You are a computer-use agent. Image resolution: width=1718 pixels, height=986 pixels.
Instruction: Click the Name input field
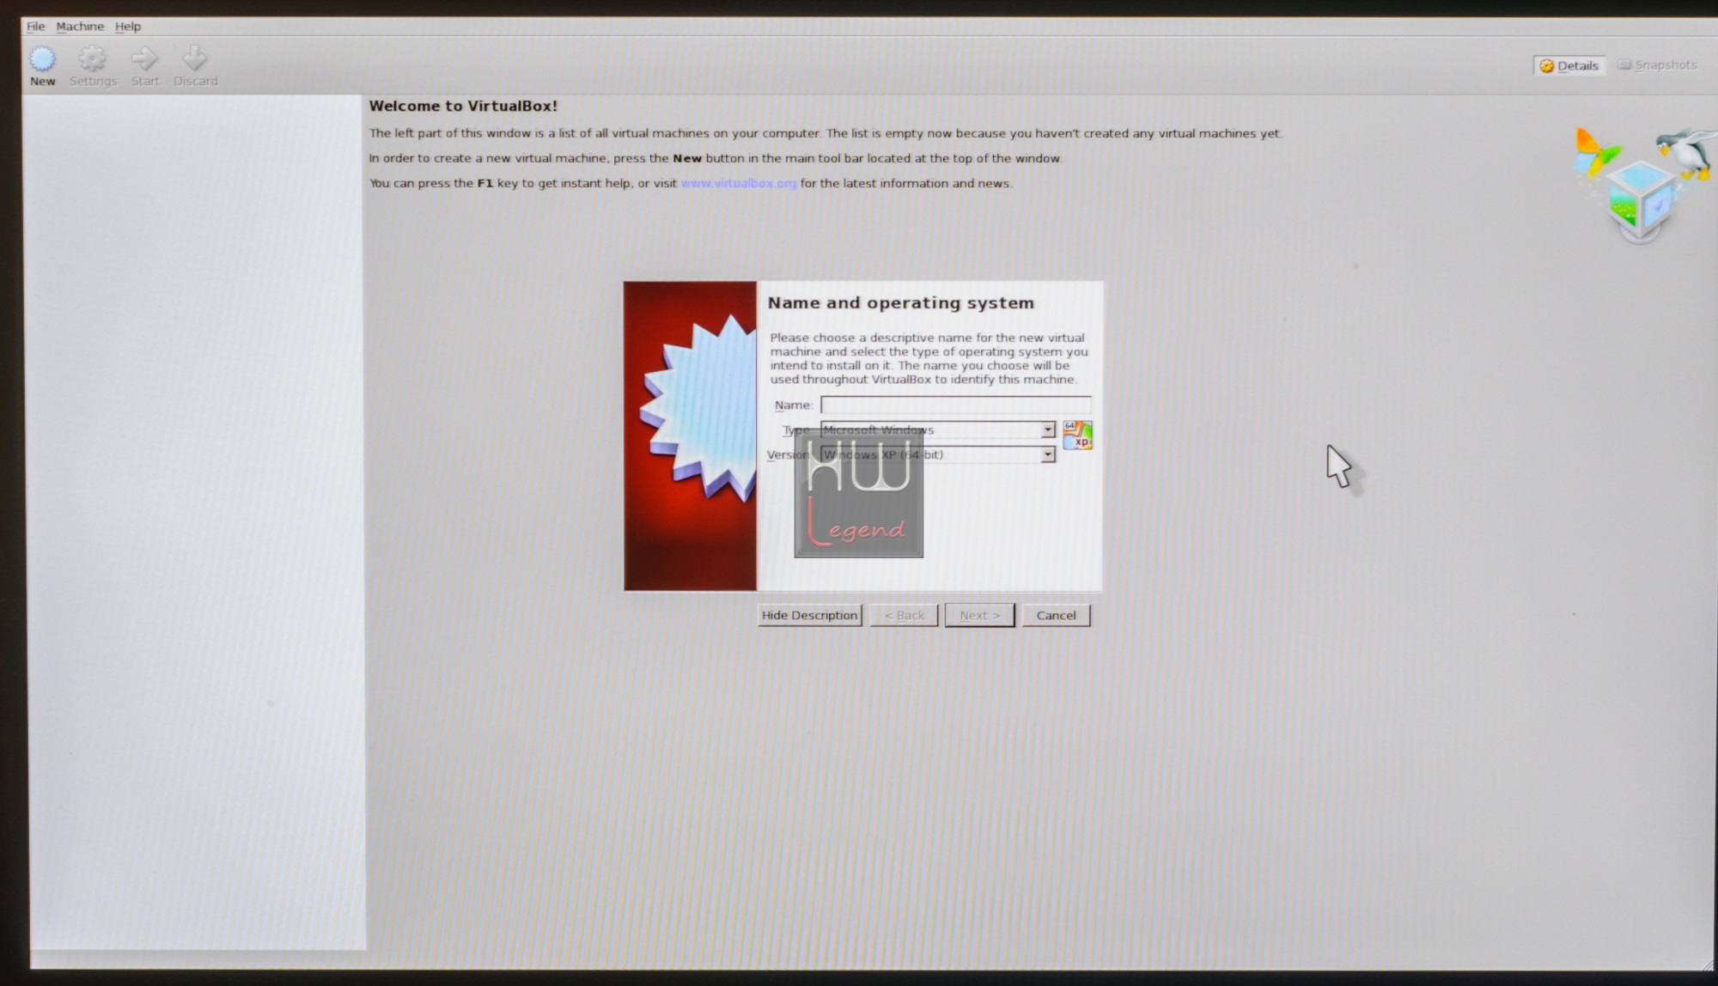(955, 405)
